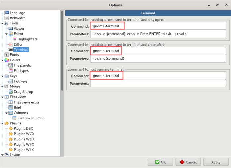Click the Fonts icon
231x168 pixels.
coord(7,55)
